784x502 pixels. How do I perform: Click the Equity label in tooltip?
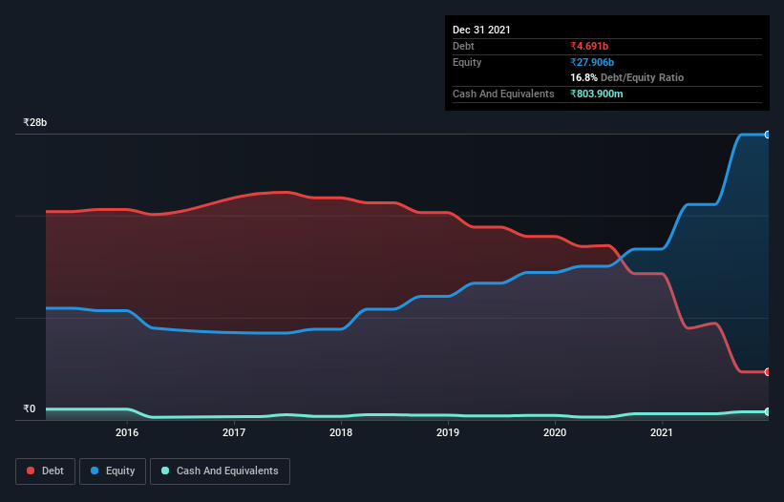467,62
